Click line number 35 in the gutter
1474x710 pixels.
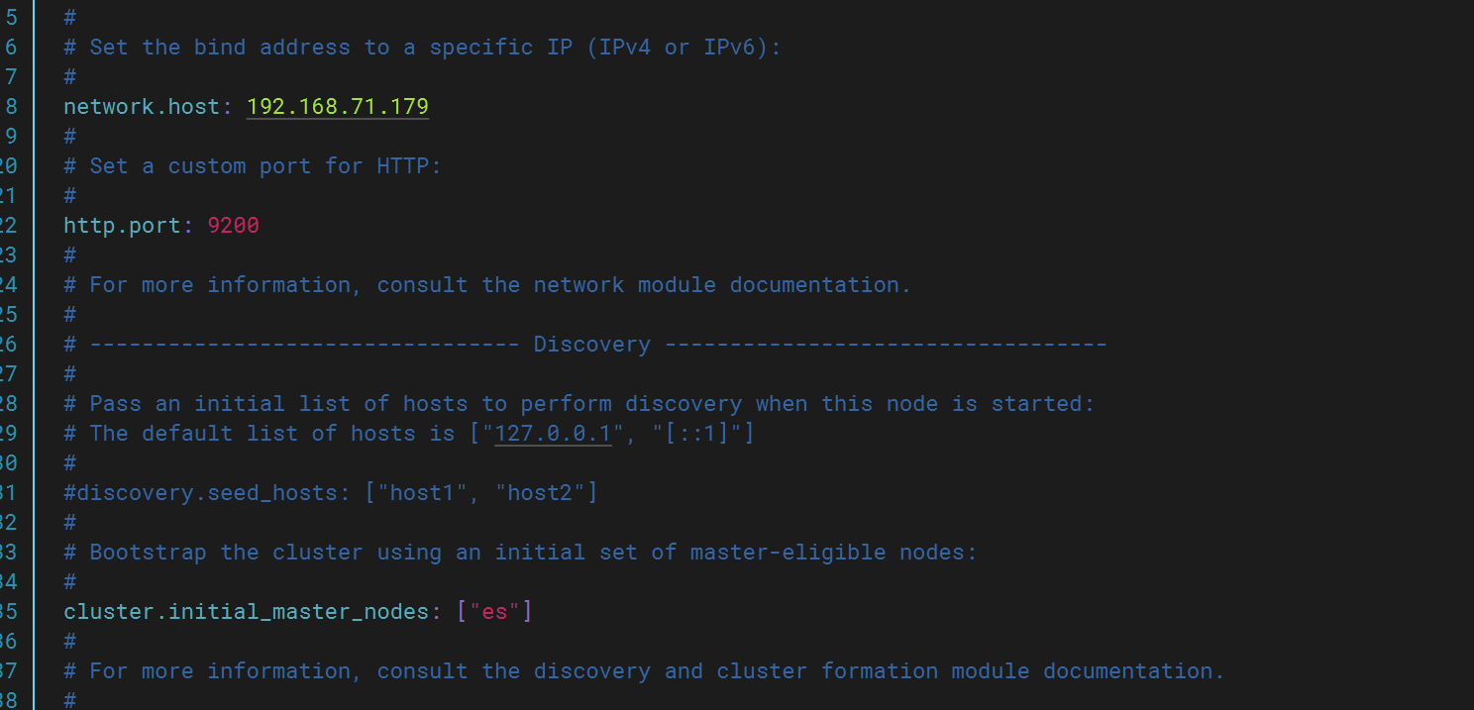[x=9, y=611]
